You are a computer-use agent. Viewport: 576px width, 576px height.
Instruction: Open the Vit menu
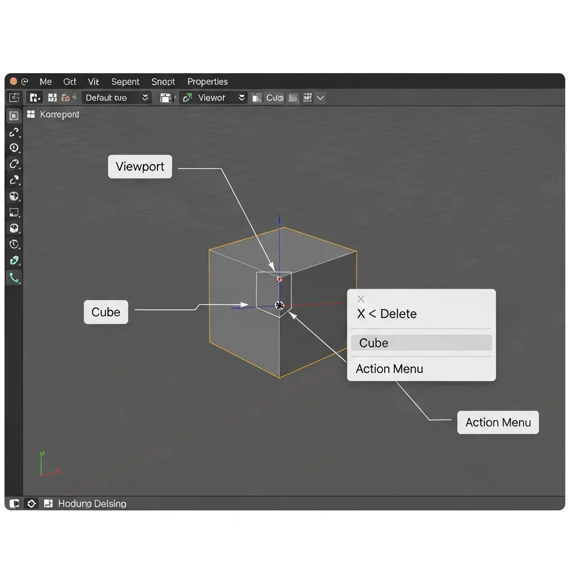(93, 82)
